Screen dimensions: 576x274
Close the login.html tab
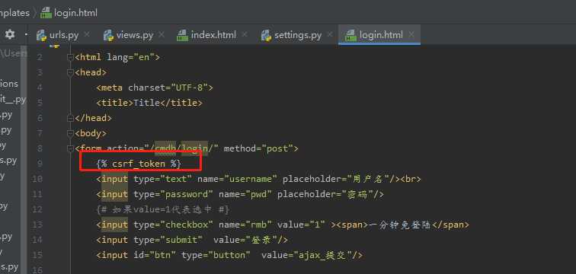pyautogui.click(x=411, y=34)
